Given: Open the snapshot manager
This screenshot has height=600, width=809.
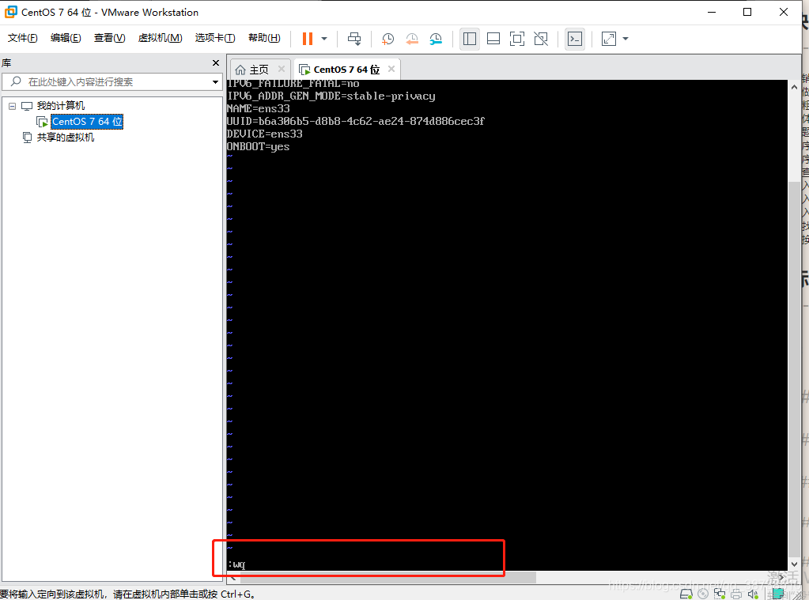Looking at the screenshot, I should point(436,38).
